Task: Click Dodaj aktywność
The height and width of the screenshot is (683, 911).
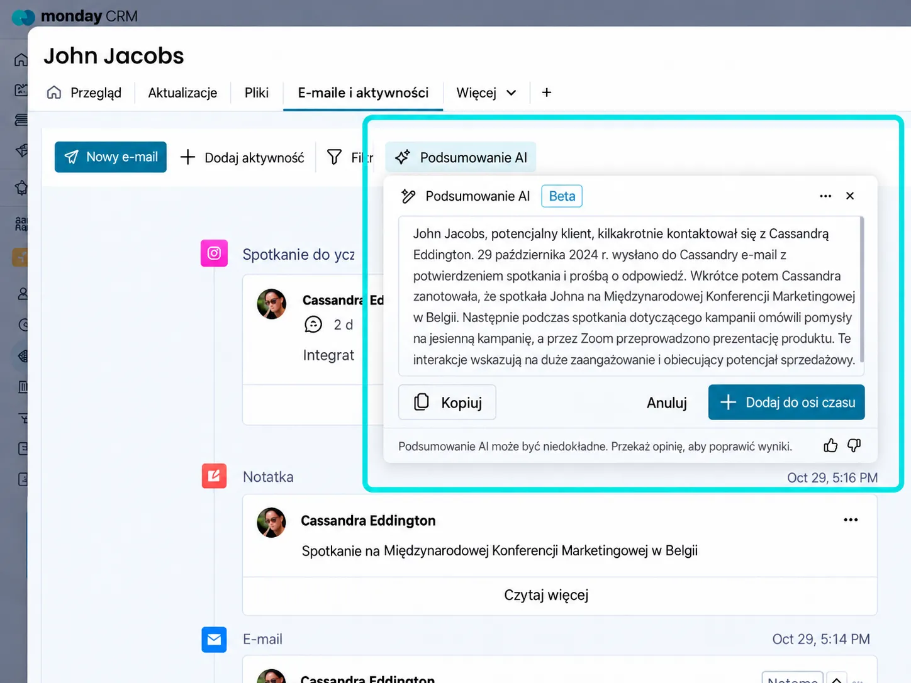Action: [x=242, y=157]
